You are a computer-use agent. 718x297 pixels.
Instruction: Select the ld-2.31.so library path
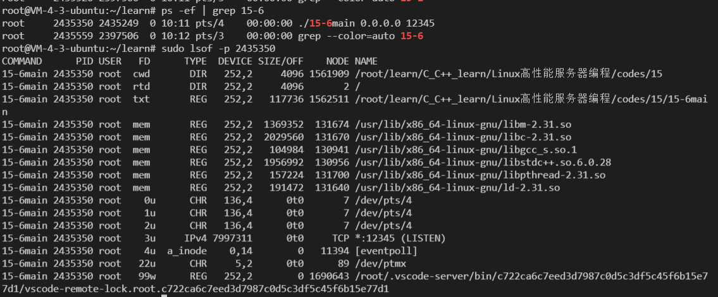pos(457,188)
